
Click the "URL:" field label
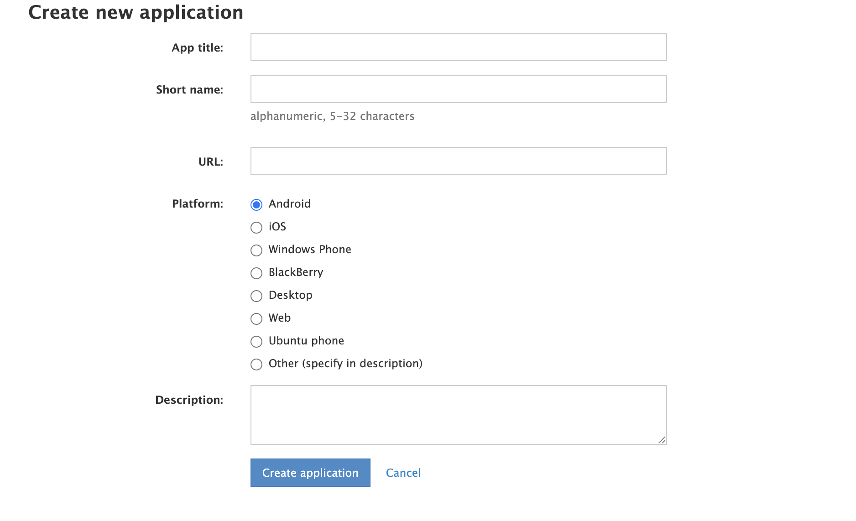click(210, 162)
